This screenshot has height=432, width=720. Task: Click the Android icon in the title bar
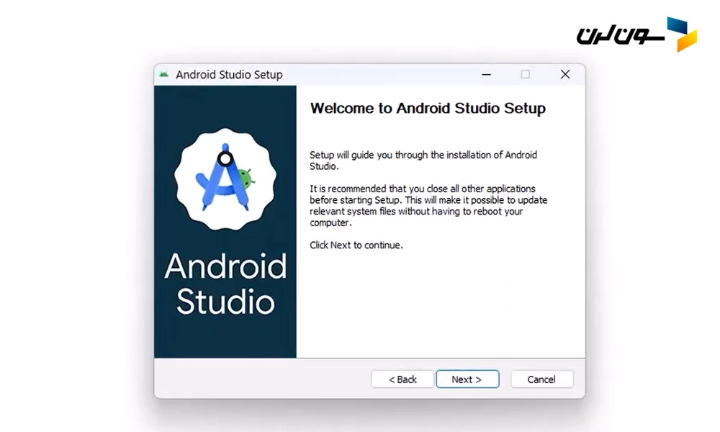tap(164, 74)
